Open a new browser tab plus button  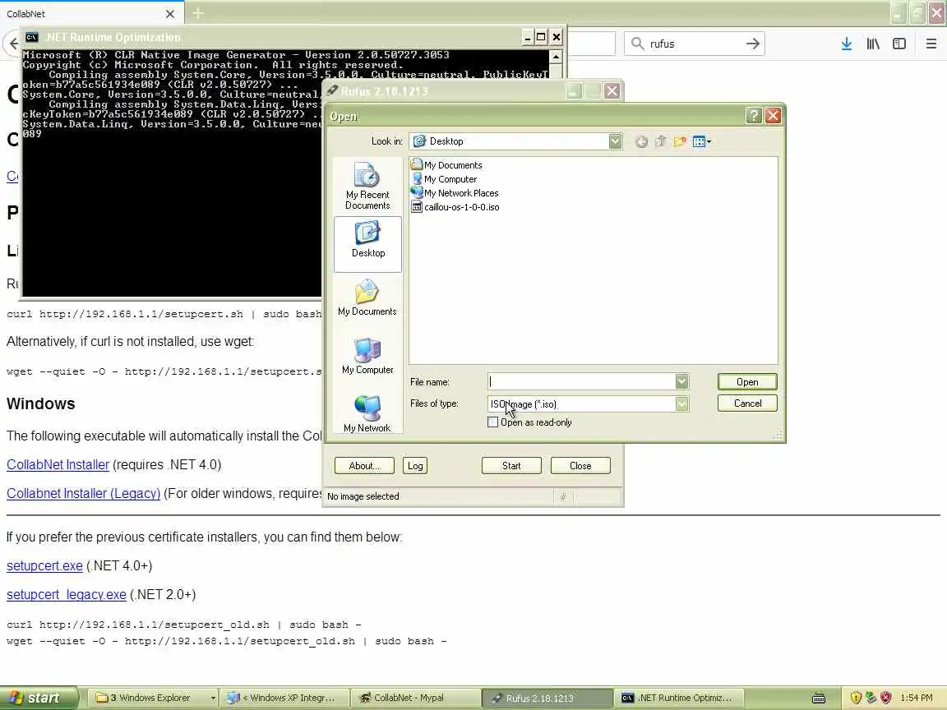tap(197, 13)
